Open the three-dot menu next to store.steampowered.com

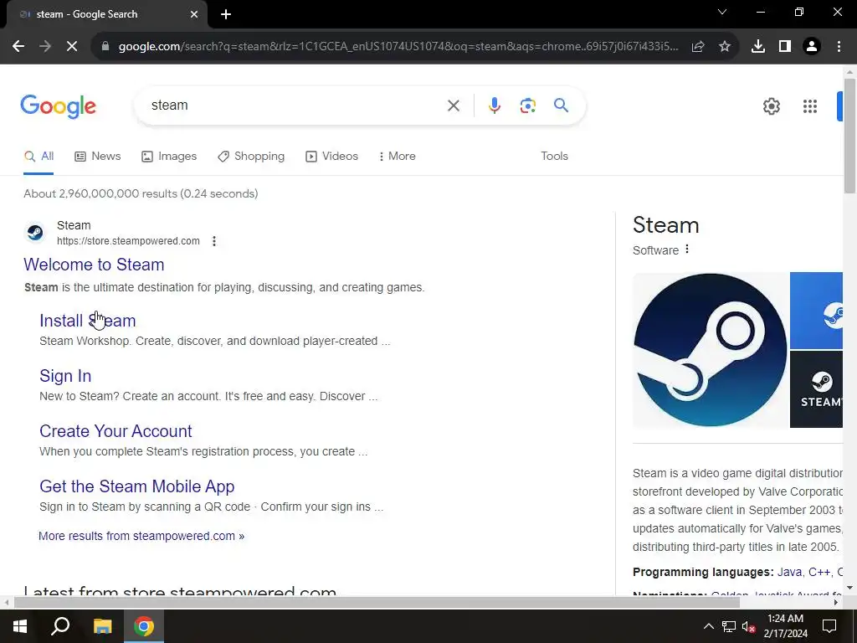(x=214, y=241)
